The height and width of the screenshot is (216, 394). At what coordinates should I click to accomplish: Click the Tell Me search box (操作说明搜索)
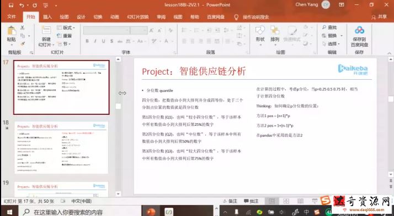(256, 17)
